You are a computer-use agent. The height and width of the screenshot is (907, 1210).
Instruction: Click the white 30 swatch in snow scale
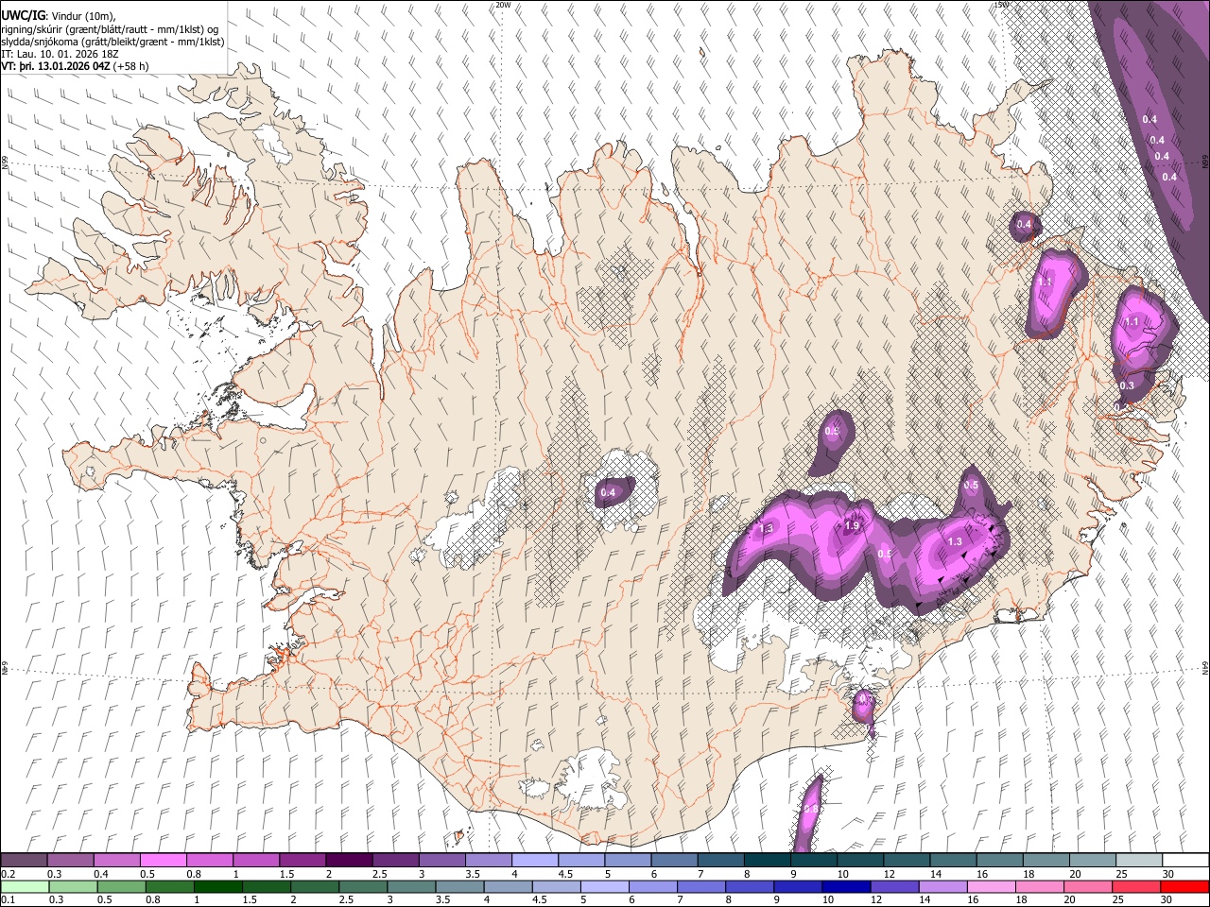pos(1185,861)
